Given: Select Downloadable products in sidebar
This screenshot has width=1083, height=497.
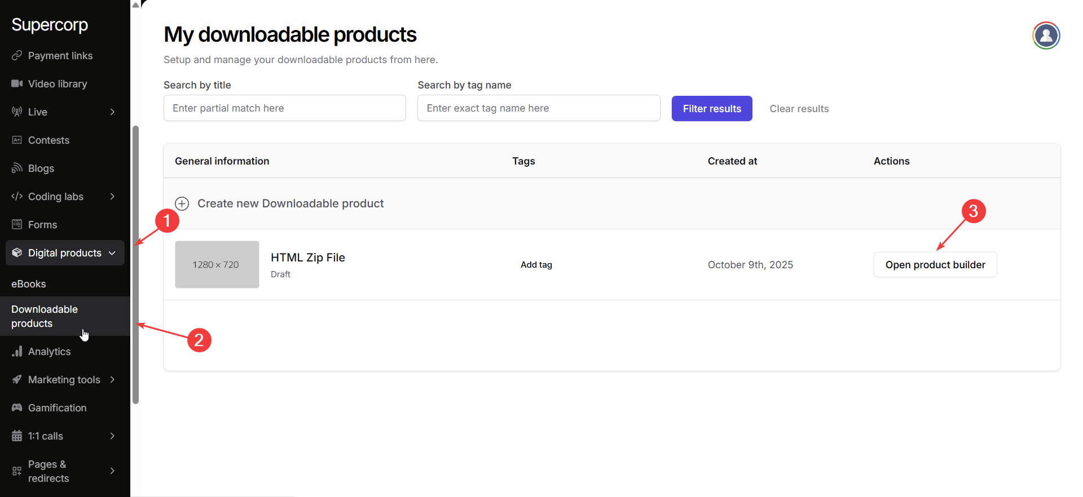Looking at the screenshot, I should [45, 316].
